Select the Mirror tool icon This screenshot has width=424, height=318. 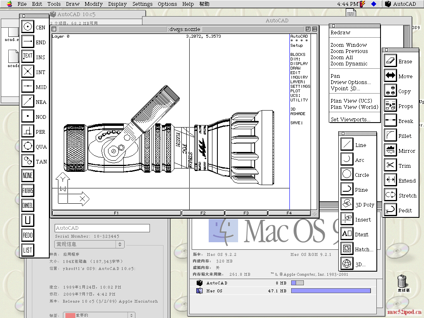tap(390, 150)
